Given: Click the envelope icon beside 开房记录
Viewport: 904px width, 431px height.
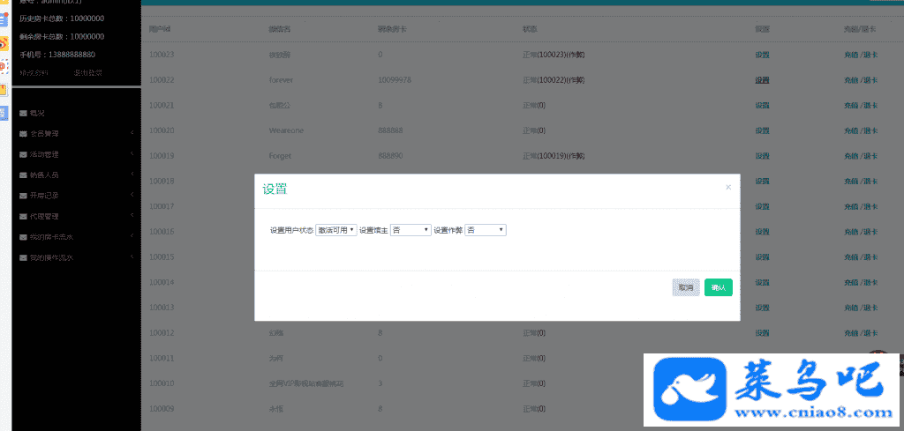Looking at the screenshot, I should point(23,196).
